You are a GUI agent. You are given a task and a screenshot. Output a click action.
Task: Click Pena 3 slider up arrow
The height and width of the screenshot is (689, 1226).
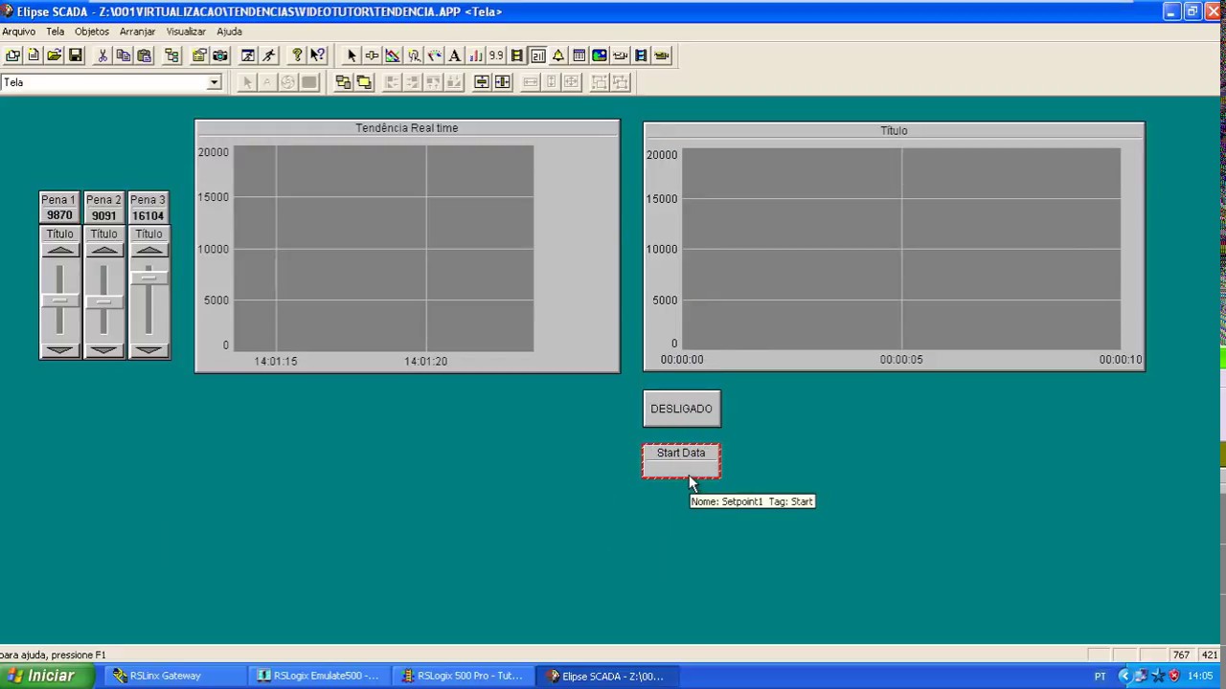pyautogui.click(x=148, y=250)
